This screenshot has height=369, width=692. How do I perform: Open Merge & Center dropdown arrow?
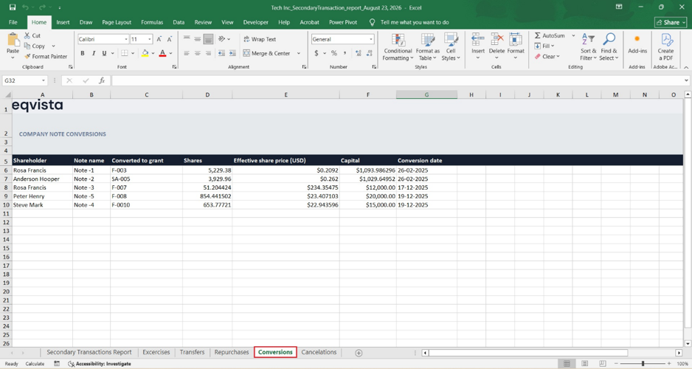[x=299, y=53]
